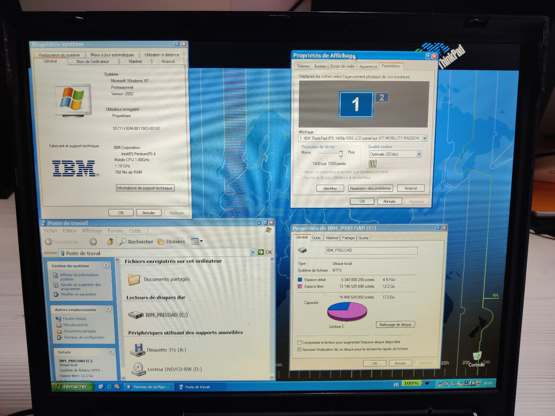Open Dossiers folder pane button
This screenshot has width=555, height=416.
click(x=171, y=242)
